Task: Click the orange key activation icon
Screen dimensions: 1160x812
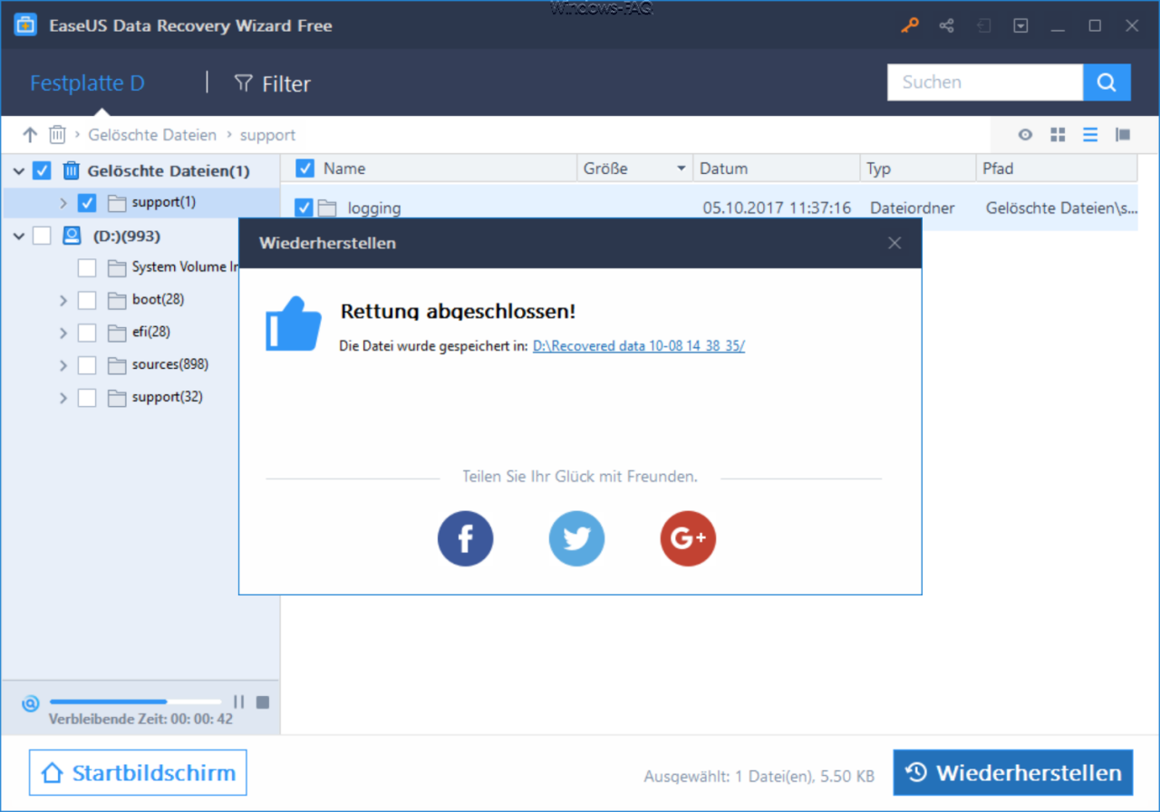Action: (909, 25)
